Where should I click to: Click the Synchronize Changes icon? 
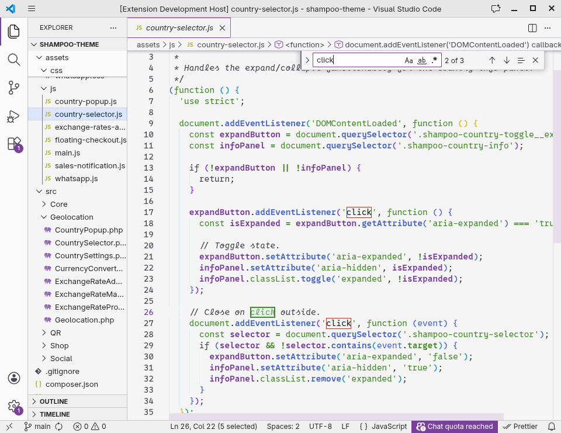pyautogui.click(x=59, y=427)
